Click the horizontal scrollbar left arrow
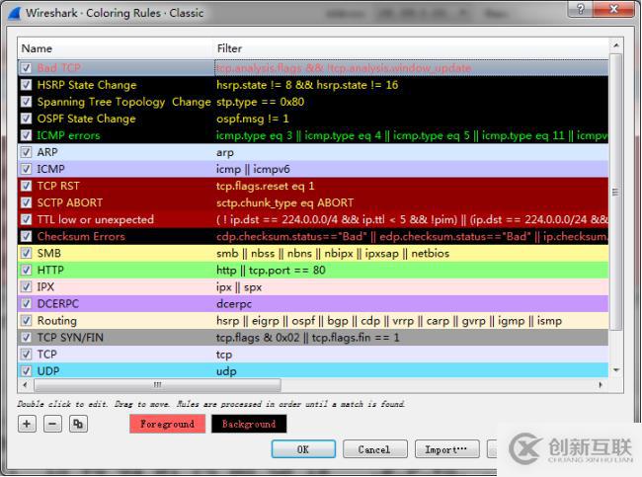The image size is (642, 477). click(26, 385)
